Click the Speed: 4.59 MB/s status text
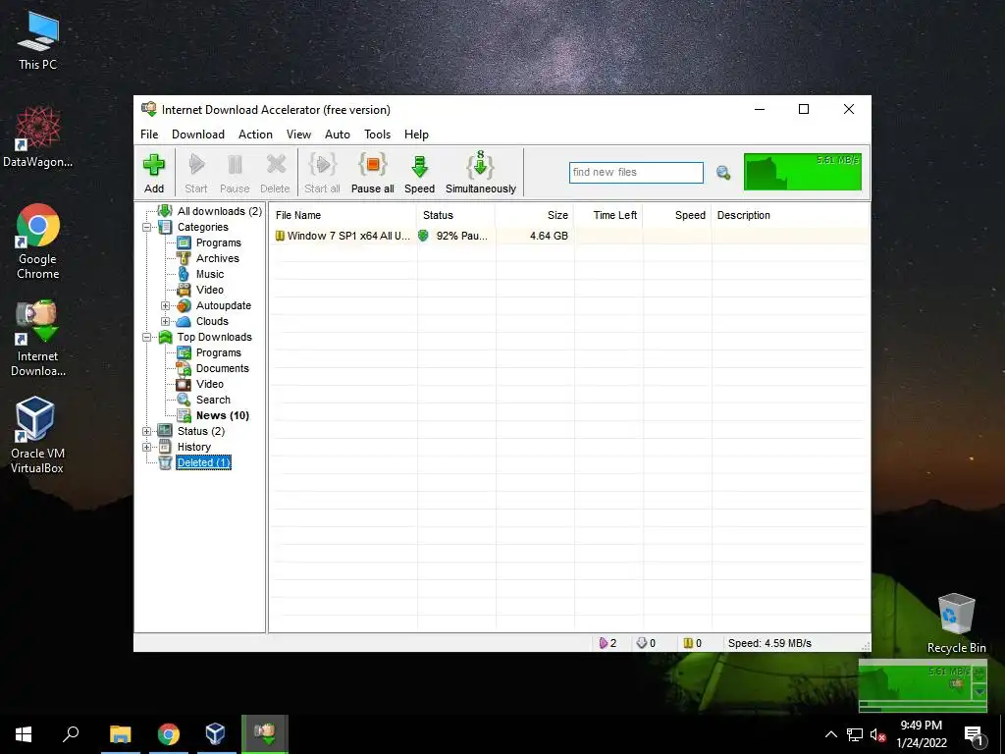The image size is (1005, 754). [769, 643]
